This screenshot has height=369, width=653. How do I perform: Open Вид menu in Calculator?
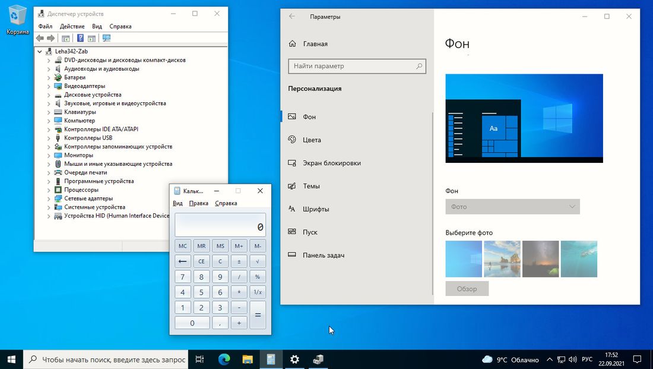(177, 203)
